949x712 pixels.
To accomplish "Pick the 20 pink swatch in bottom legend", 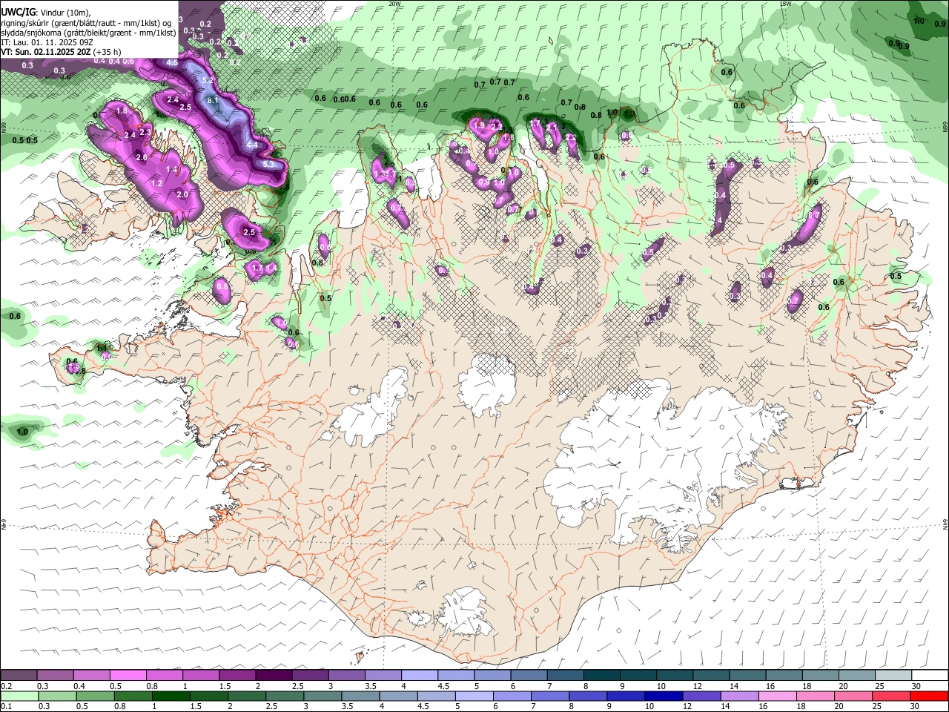I will (853, 696).
